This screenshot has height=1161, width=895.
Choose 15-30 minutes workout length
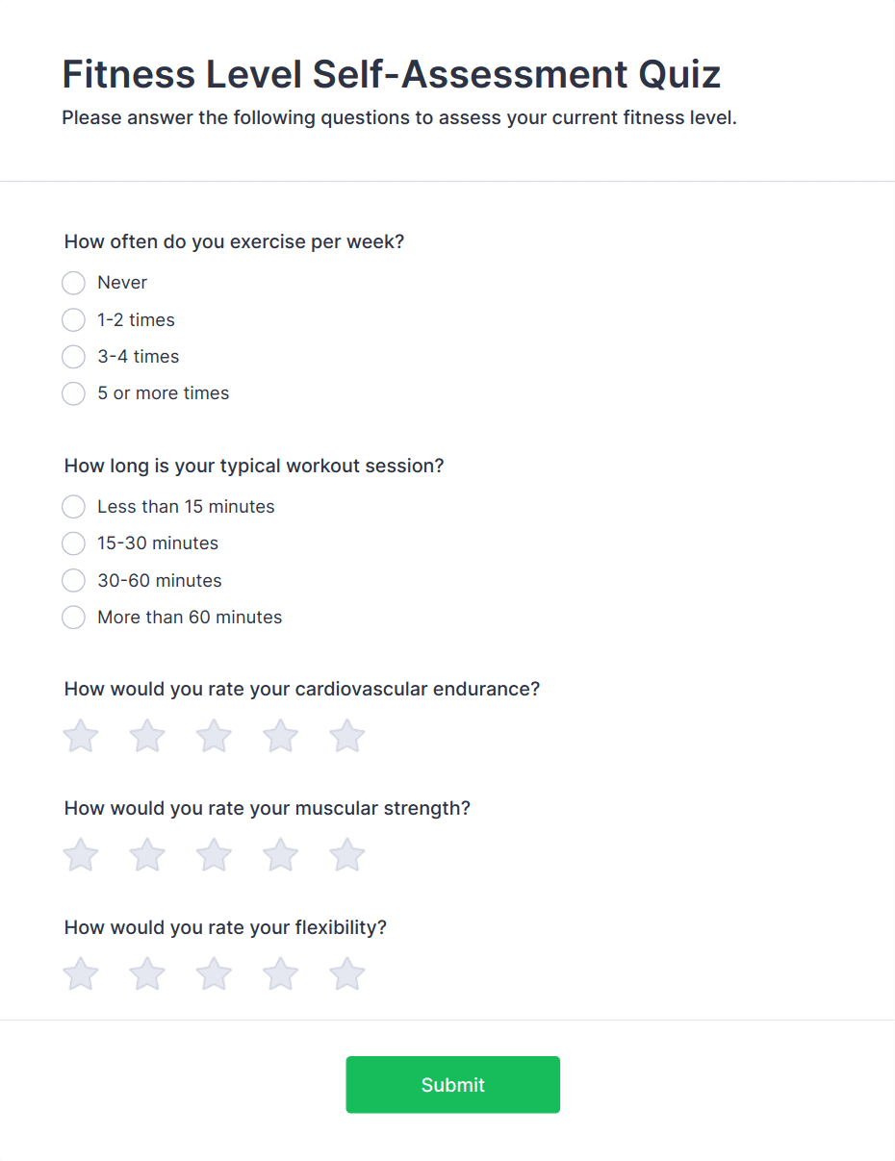74,543
